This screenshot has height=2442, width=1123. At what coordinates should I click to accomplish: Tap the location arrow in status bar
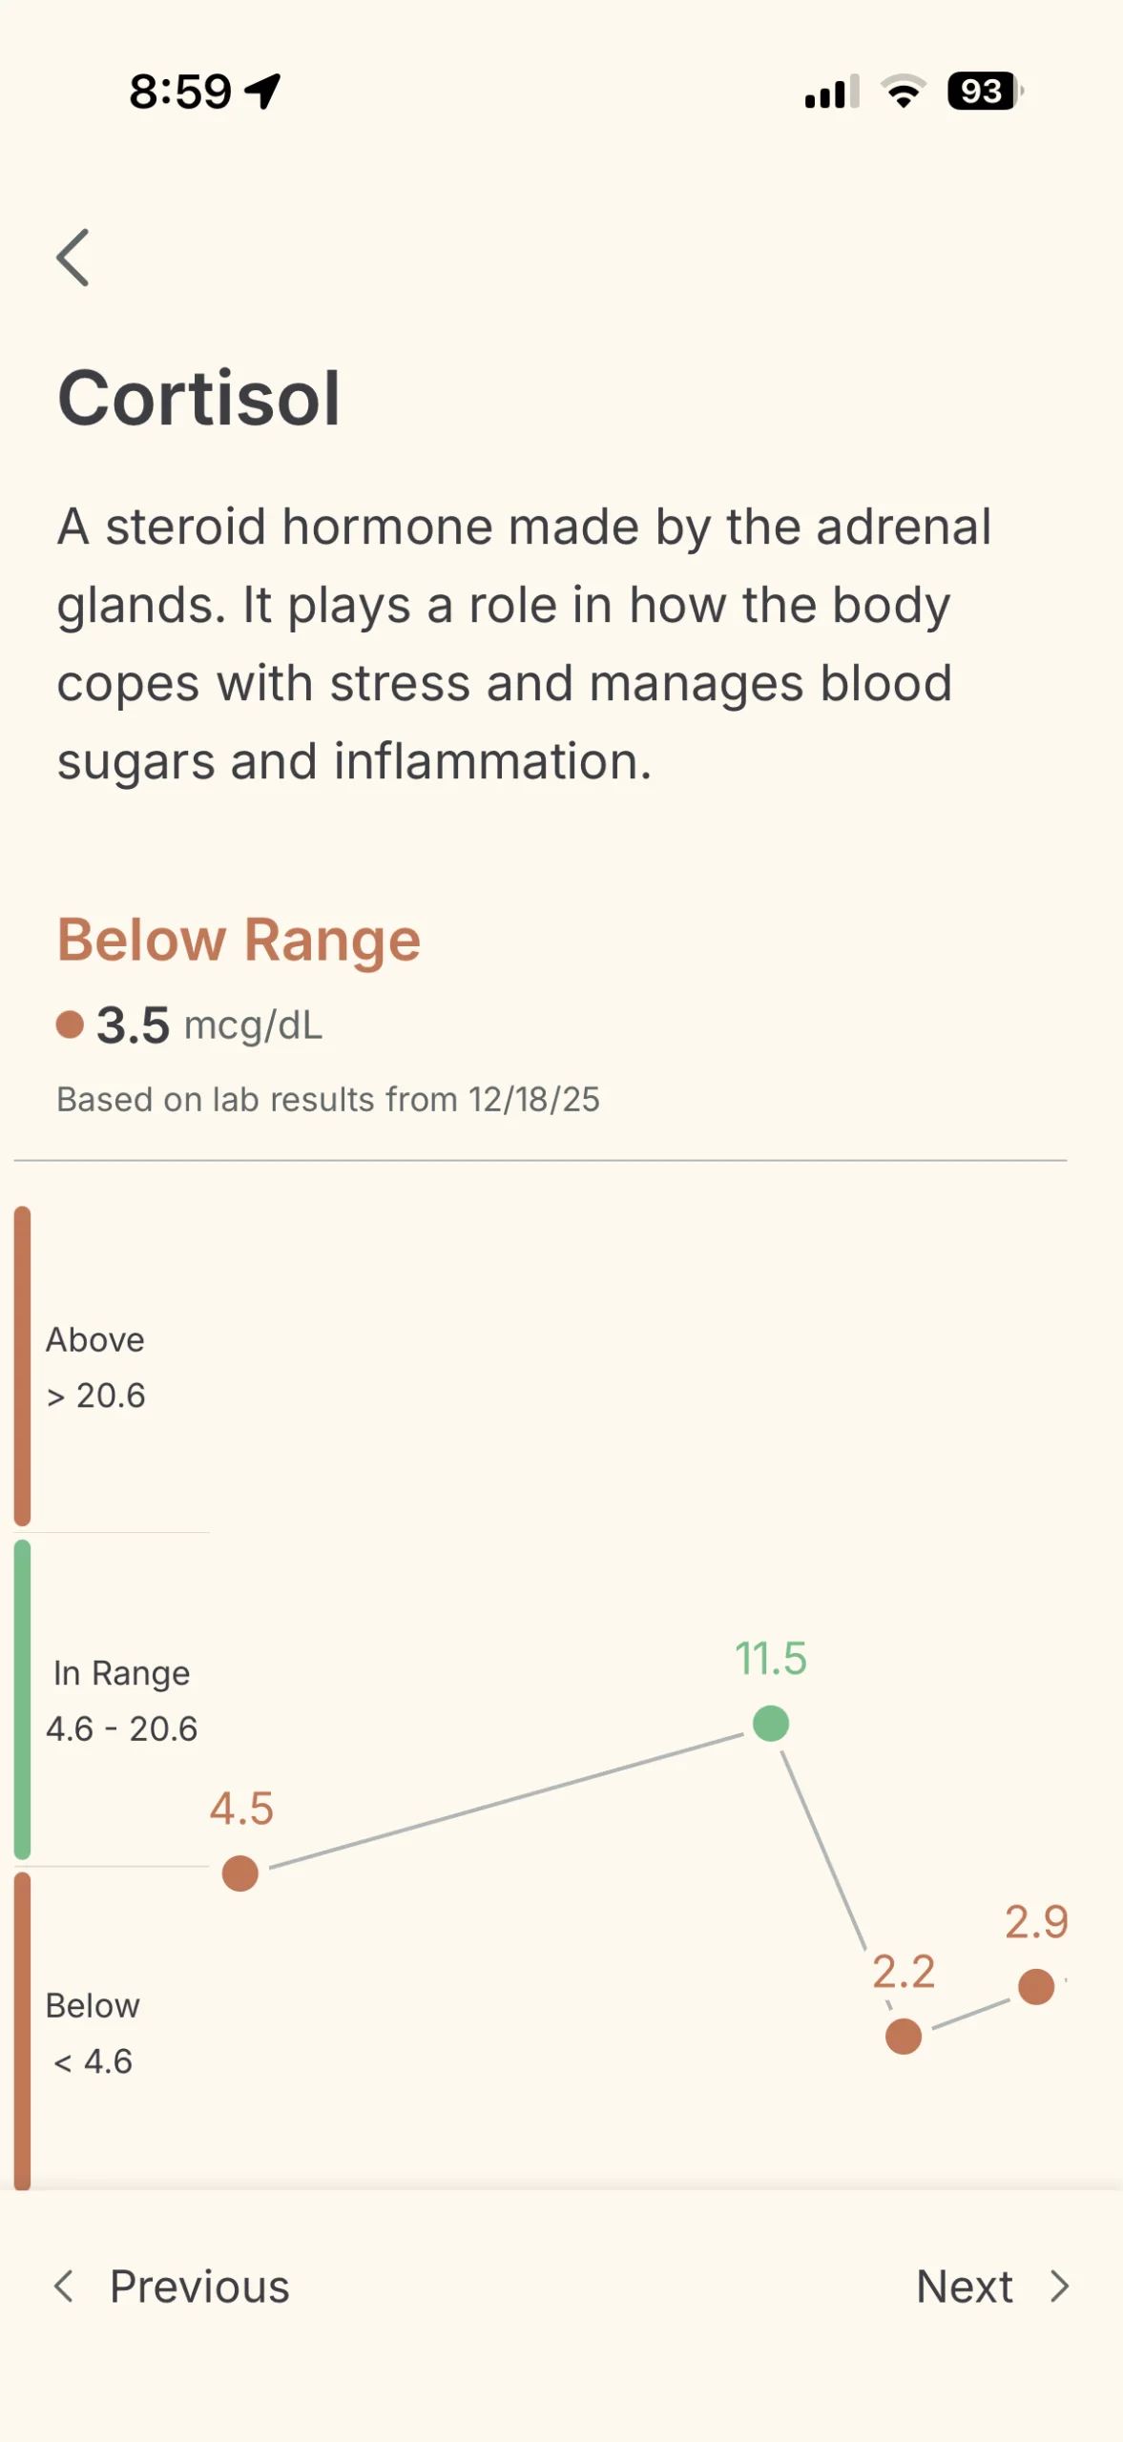pos(262,92)
